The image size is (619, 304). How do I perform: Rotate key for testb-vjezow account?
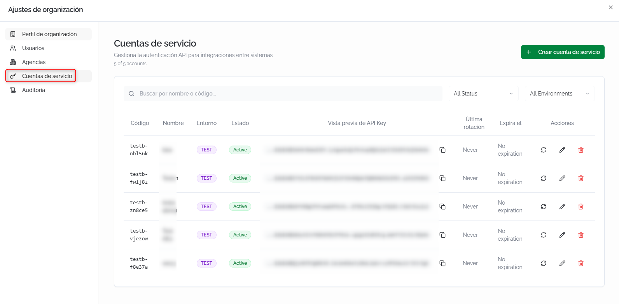[544, 235]
